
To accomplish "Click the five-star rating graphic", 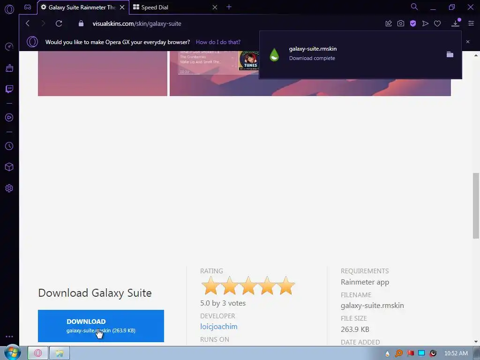I will point(248,285).
